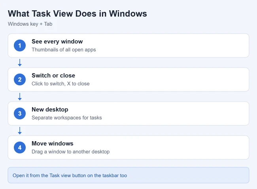Select the 'See every window' card title
The image size is (257, 189).
(x=57, y=42)
